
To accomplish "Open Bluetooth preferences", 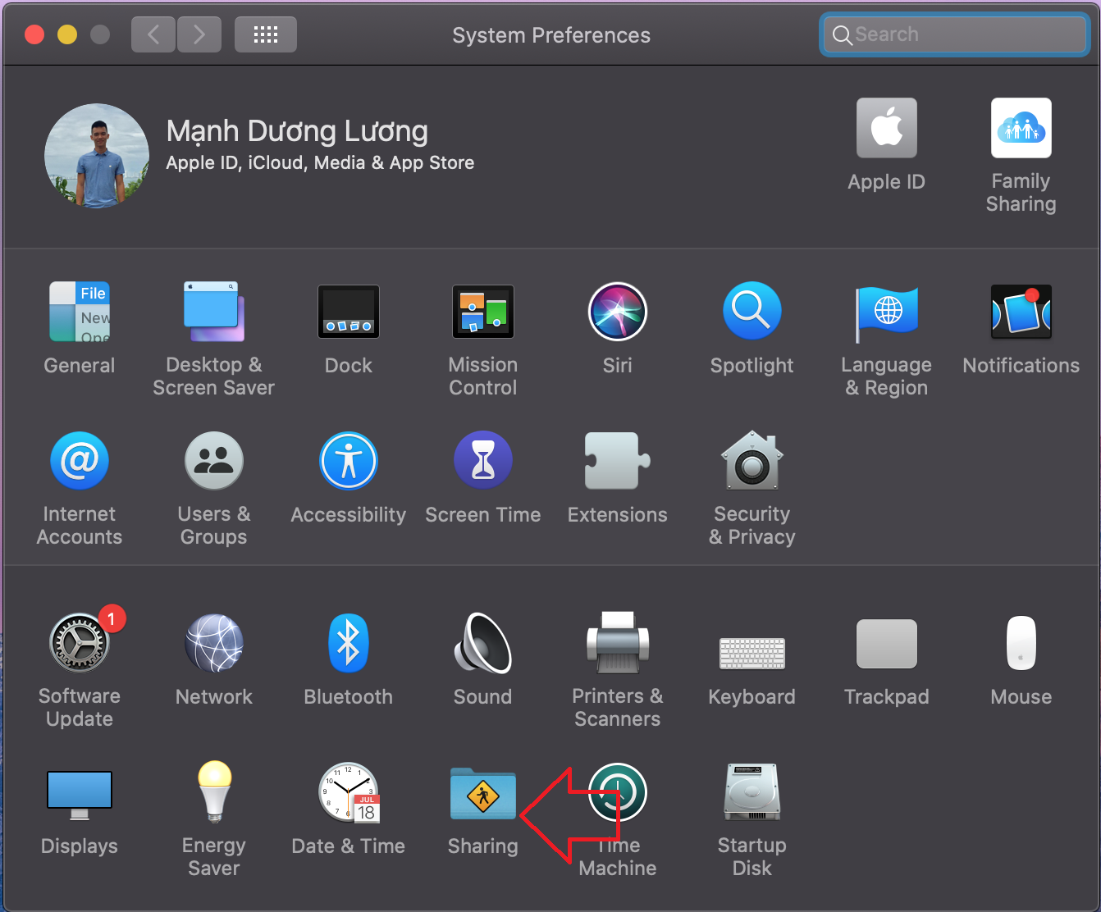I will (x=349, y=643).
